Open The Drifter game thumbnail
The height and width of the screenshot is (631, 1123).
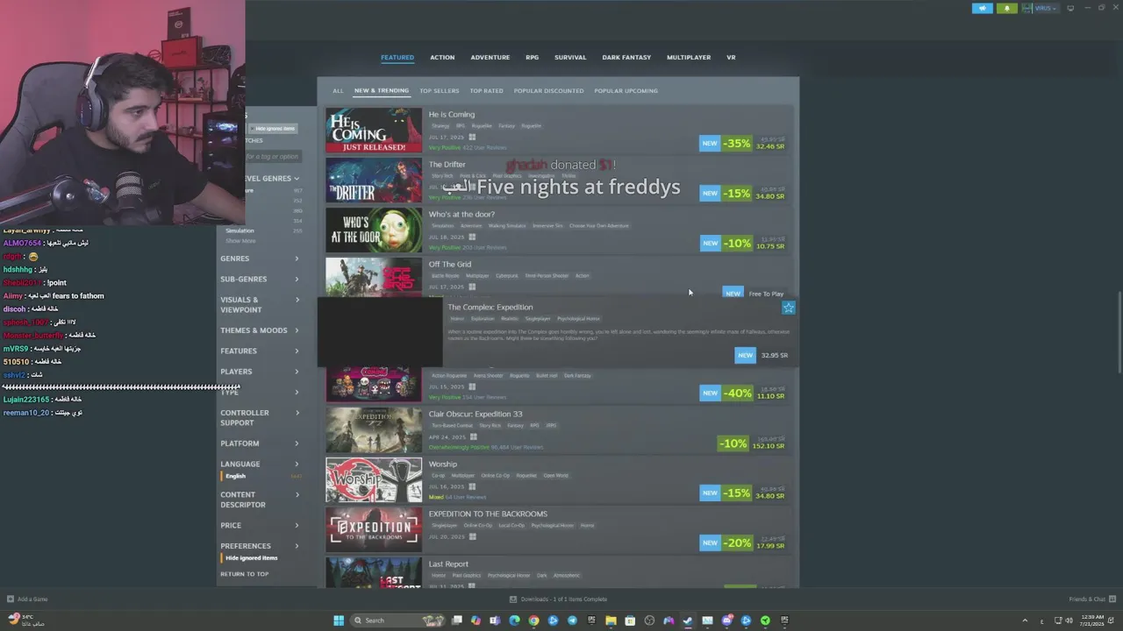[374, 181]
